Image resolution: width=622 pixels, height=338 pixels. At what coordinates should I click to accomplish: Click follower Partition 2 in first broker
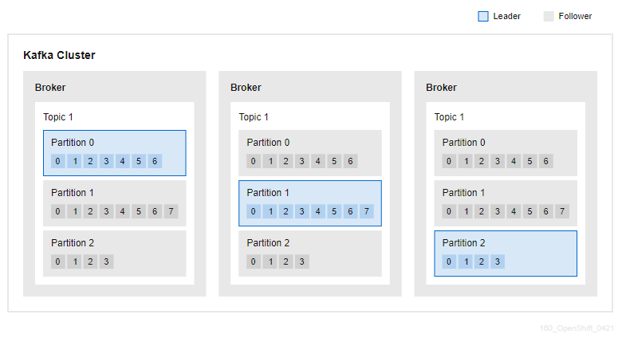tap(115, 253)
